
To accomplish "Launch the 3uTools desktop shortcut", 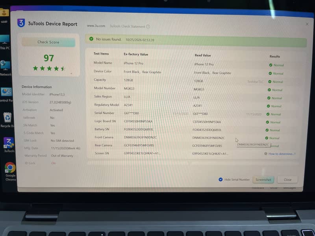I will pyautogui.click(x=9, y=145).
